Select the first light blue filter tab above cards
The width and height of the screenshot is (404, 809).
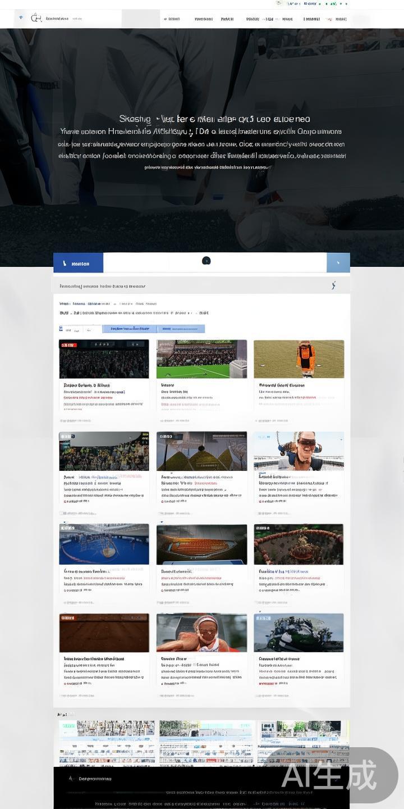[130, 329]
